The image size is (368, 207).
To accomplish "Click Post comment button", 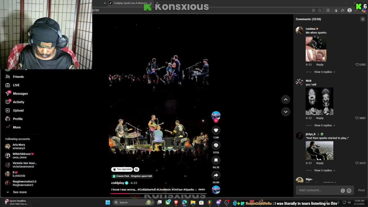I will tap(361, 190).
